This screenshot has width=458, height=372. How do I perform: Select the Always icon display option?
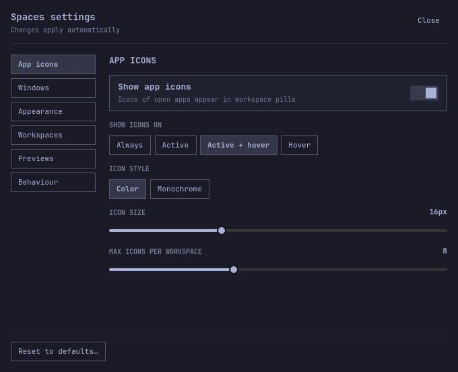coord(130,146)
